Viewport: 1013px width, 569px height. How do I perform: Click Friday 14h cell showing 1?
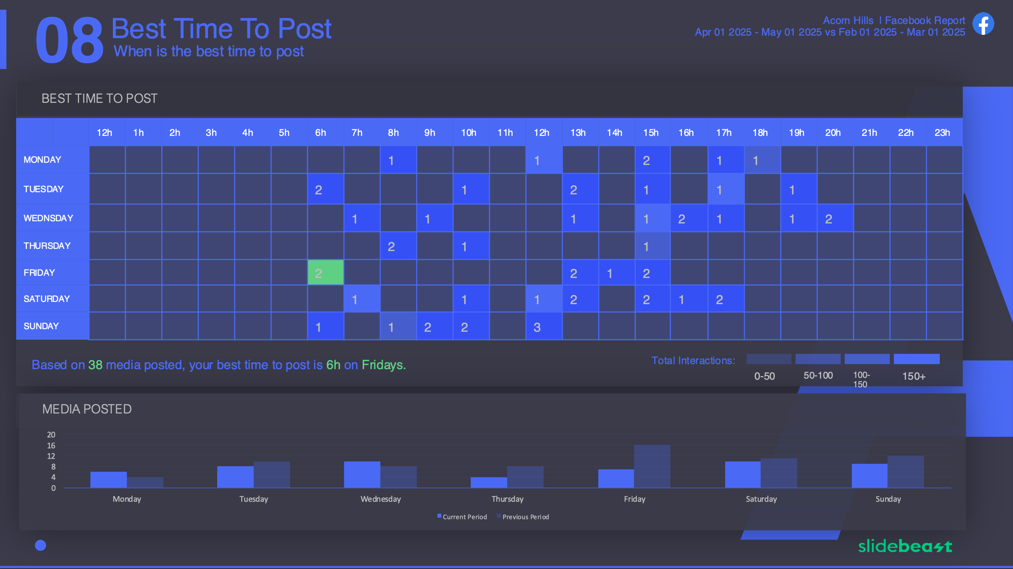pos(617,273)
